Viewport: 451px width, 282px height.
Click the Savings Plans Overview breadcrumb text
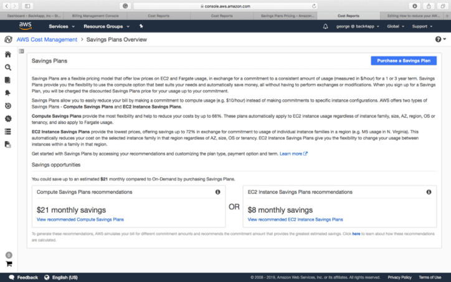(x=116, y=39)
